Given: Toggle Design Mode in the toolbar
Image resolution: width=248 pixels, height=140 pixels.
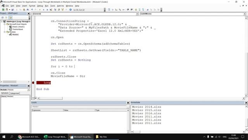Looking at the screenshot, I should tap(51, 10).
